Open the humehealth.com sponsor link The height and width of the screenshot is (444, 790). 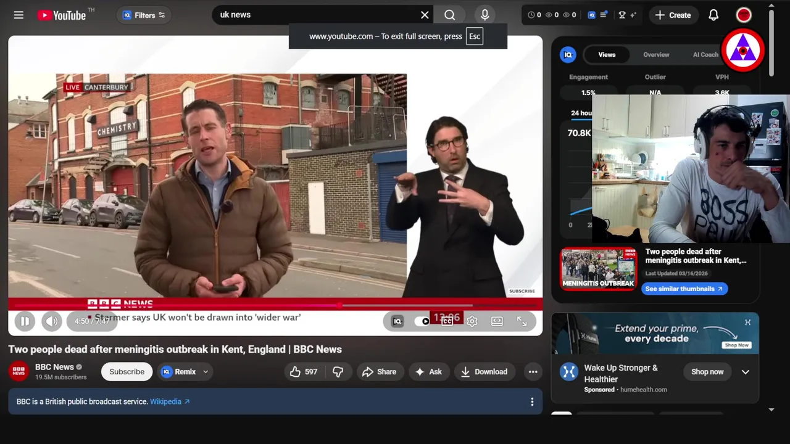644,390
